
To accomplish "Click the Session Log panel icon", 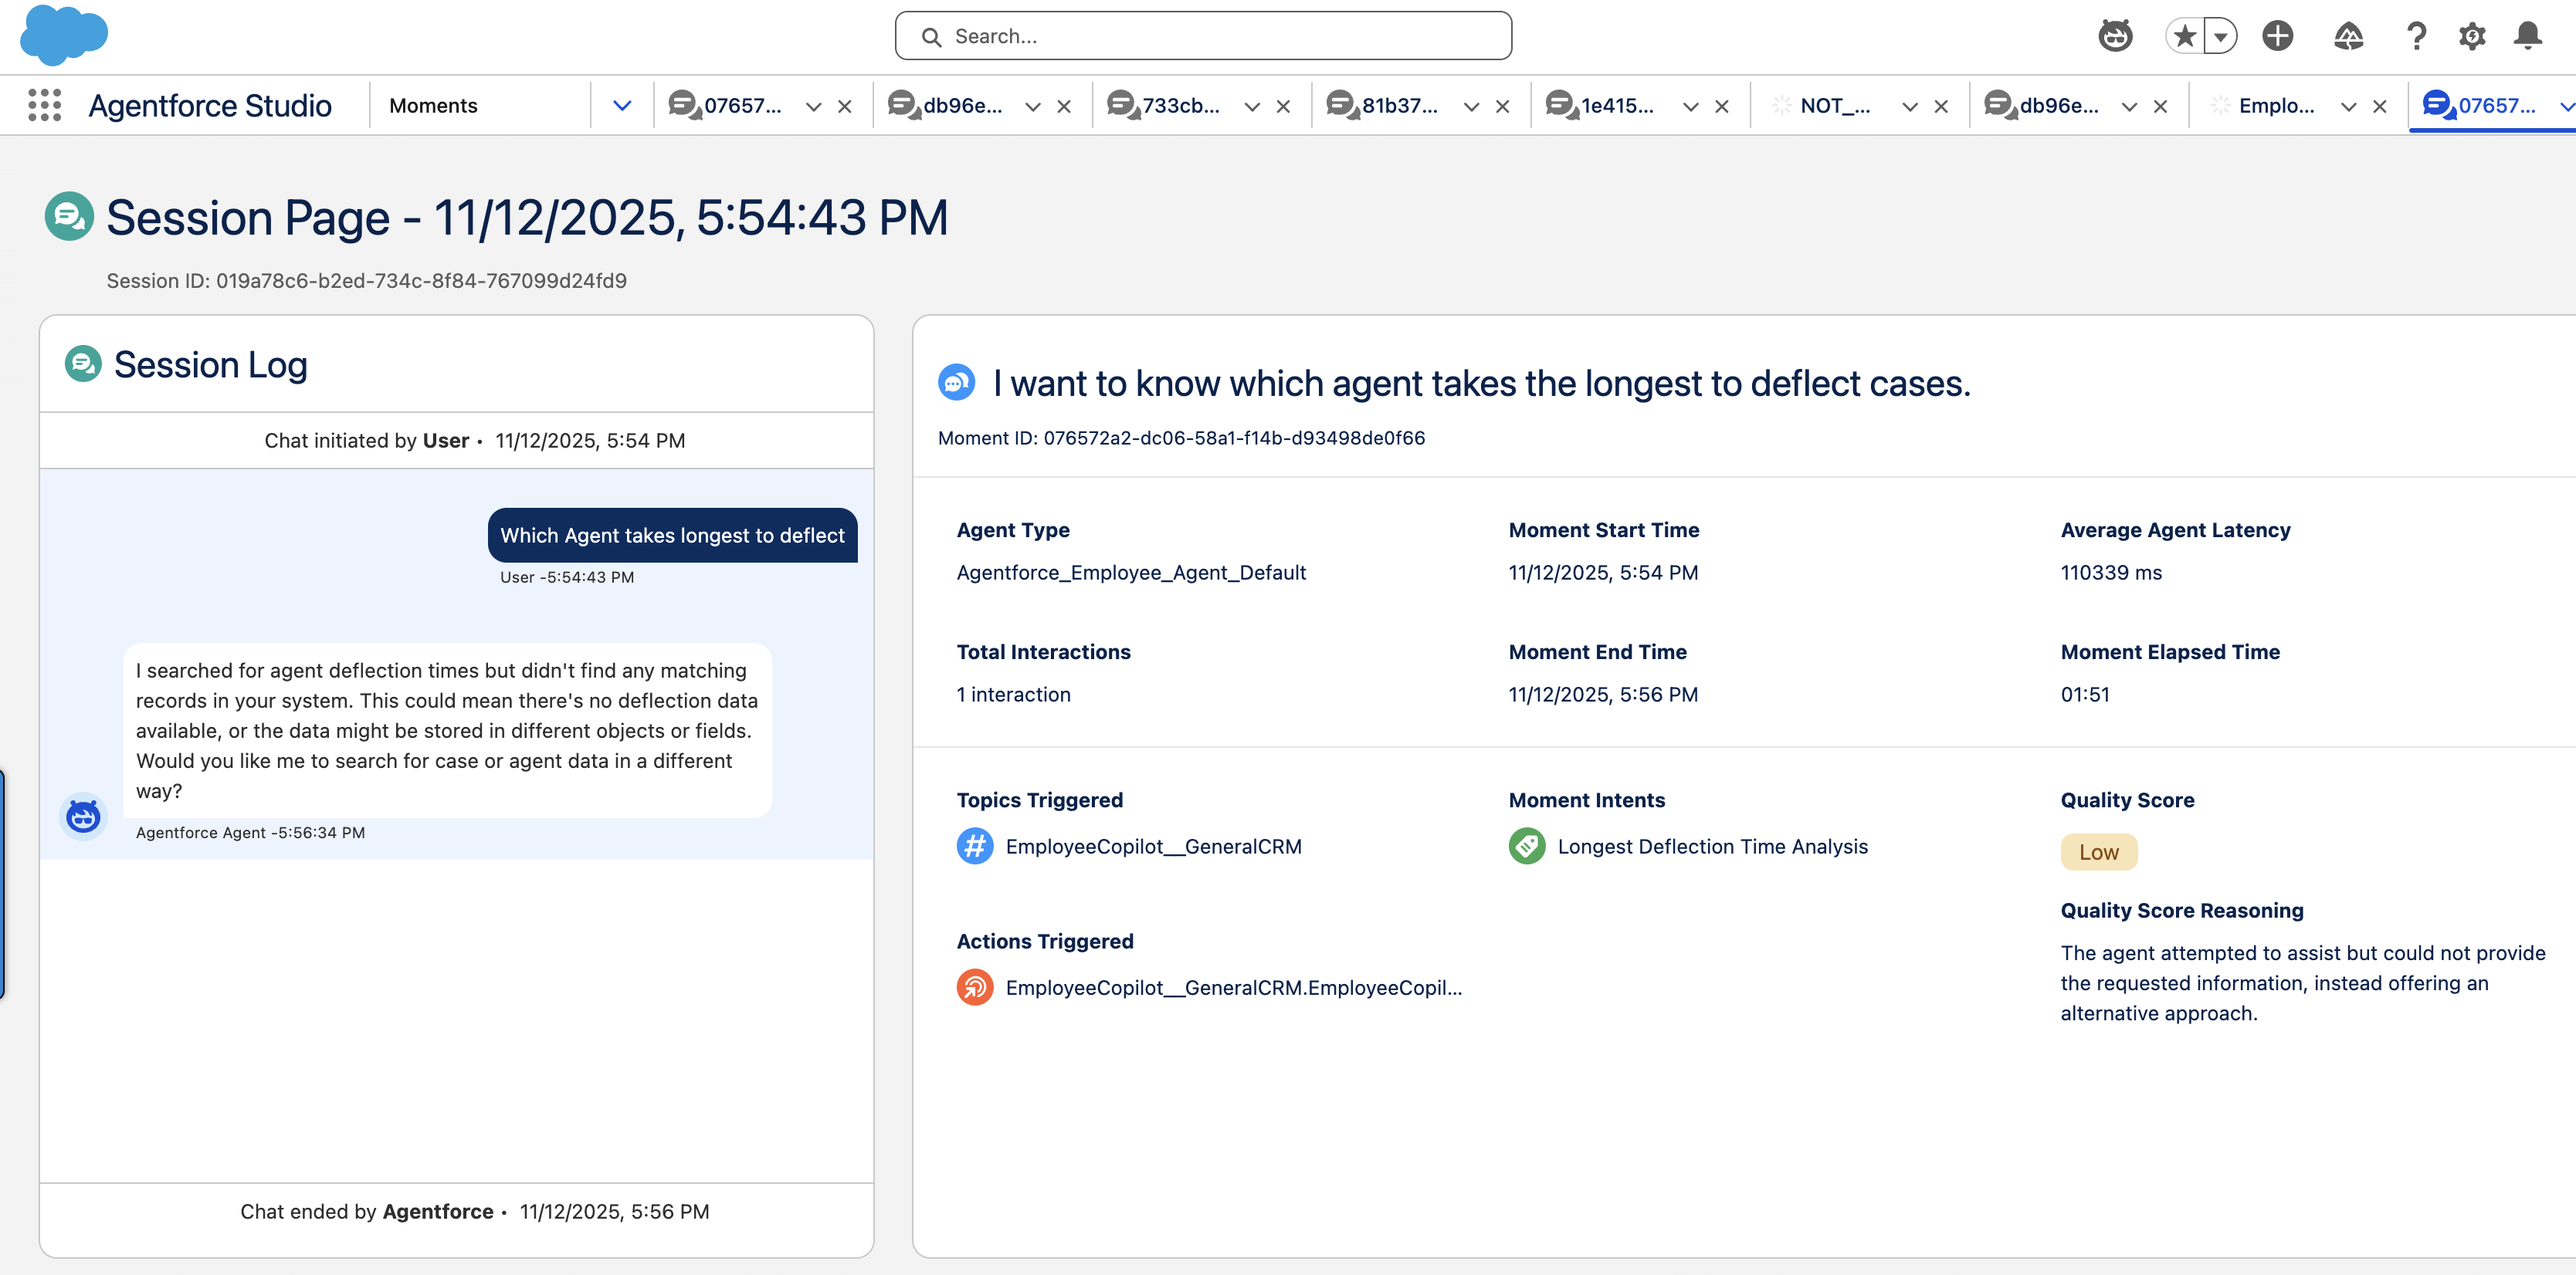I will (x=83, y=364).
